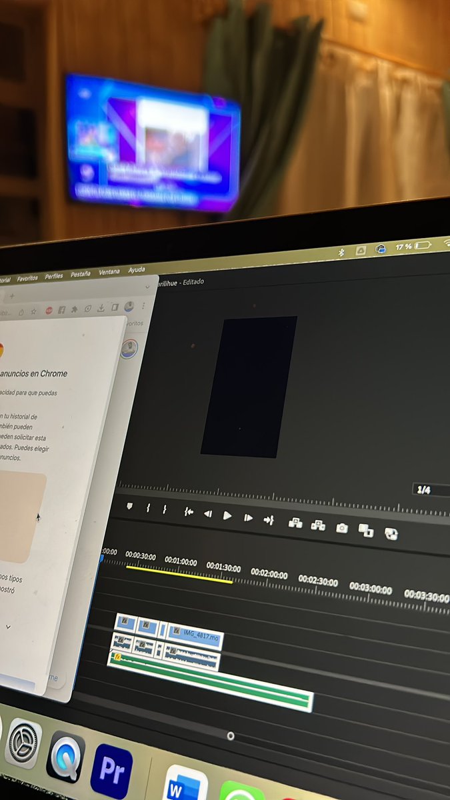This screenshot has height=800, width=450.
Task: Open Premiere Pro from the Dock
Action: point(111,771)
